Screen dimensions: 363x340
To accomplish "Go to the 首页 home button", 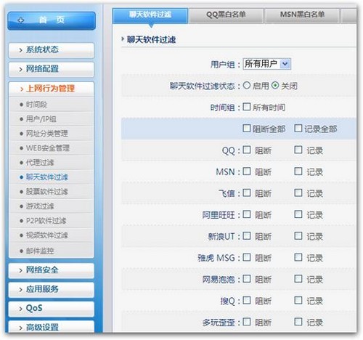I will (52, 20).
